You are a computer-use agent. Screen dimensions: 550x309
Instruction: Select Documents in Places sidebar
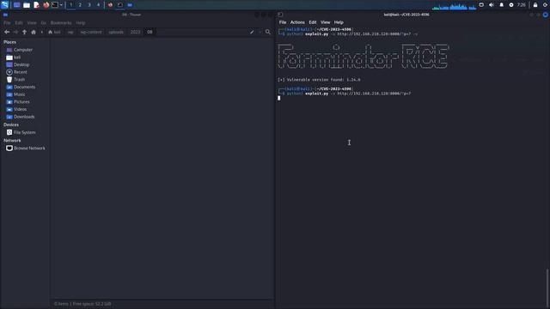point(25,87)
